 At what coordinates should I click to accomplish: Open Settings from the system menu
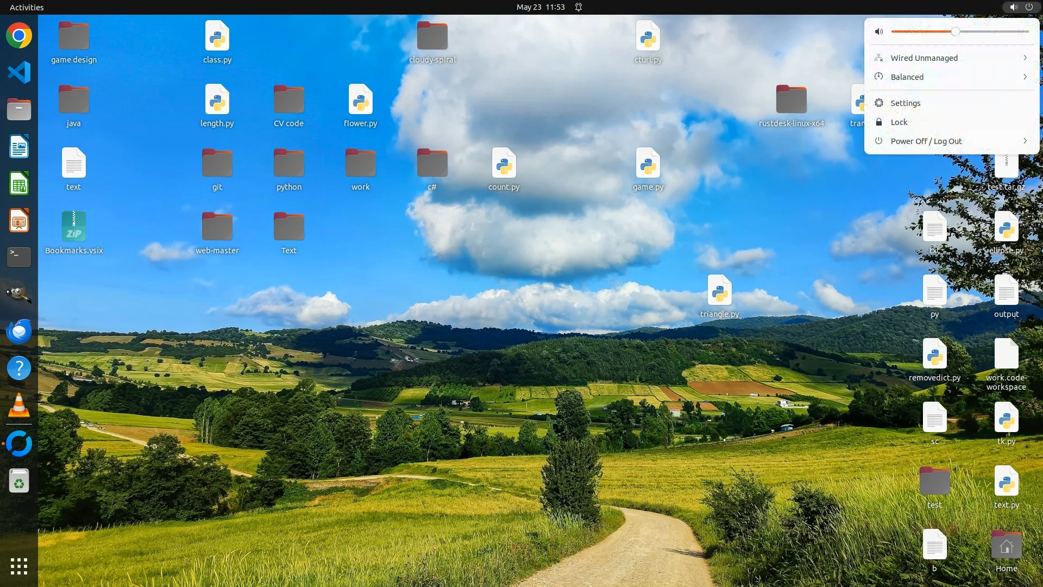pyautogui.click(x=905, y=103)
